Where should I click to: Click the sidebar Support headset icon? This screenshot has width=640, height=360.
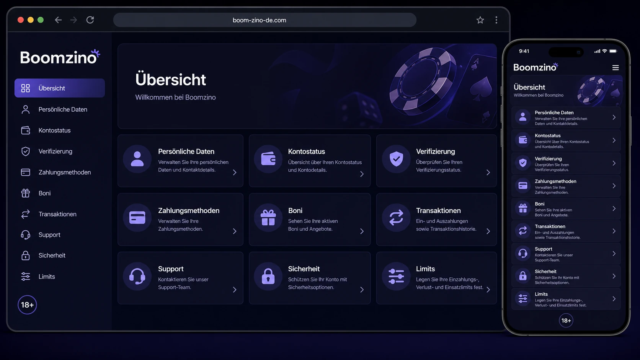pos(26,235)
